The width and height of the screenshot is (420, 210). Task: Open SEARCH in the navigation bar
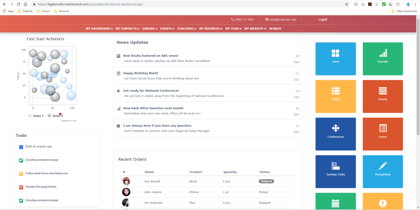click(x=275, y=28)
